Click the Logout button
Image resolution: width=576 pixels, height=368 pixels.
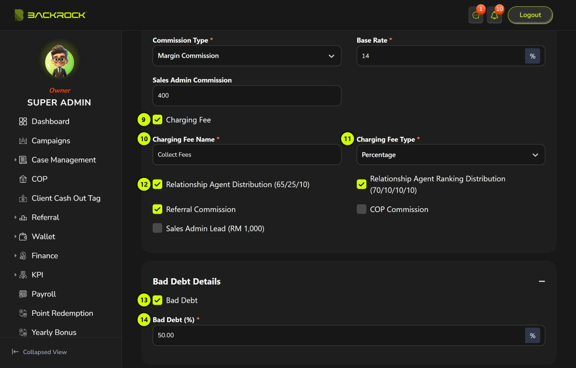pos(530,15)
